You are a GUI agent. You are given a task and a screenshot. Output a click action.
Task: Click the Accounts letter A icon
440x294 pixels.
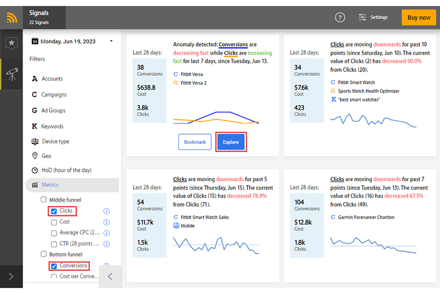[35, 79]
